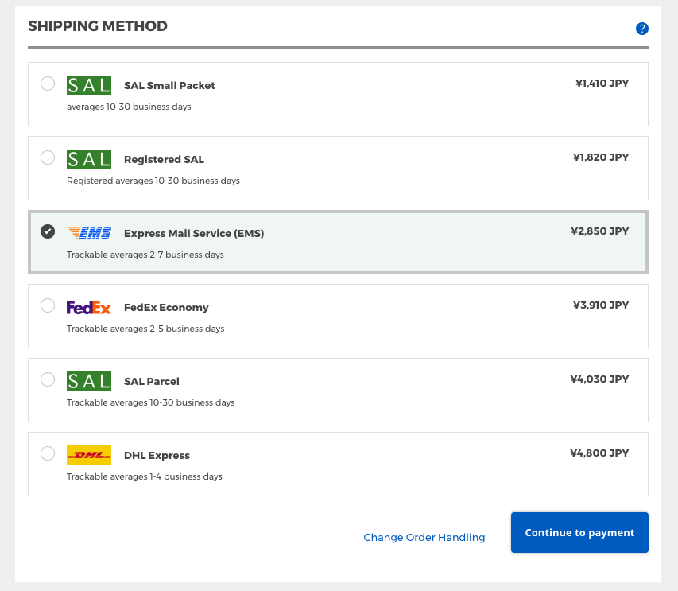Click Continue to payment button
This screenshot has height=591, width=678.
point(579,533)
